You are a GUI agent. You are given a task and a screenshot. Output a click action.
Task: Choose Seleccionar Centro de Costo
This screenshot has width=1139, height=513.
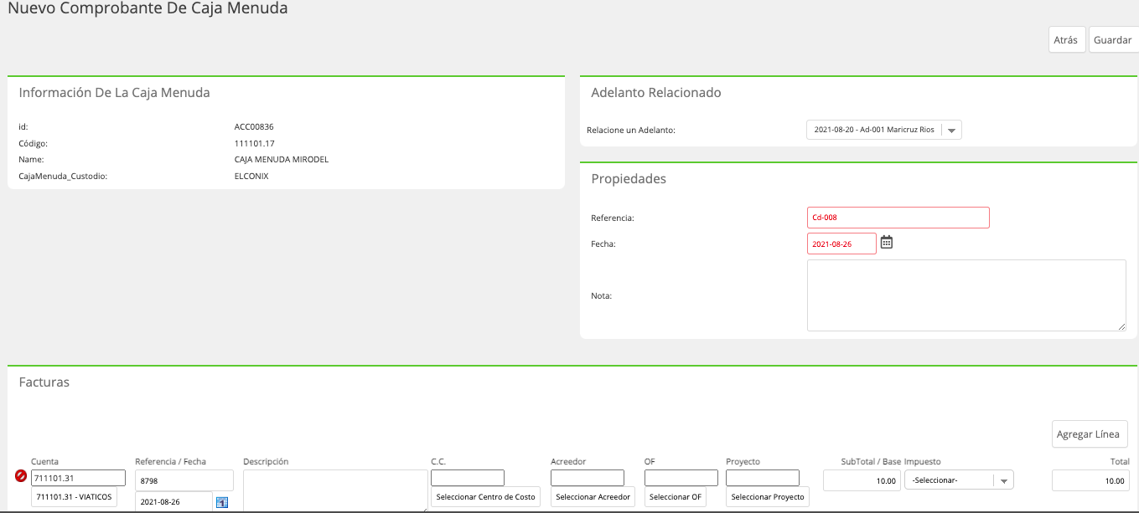point(486,497)
